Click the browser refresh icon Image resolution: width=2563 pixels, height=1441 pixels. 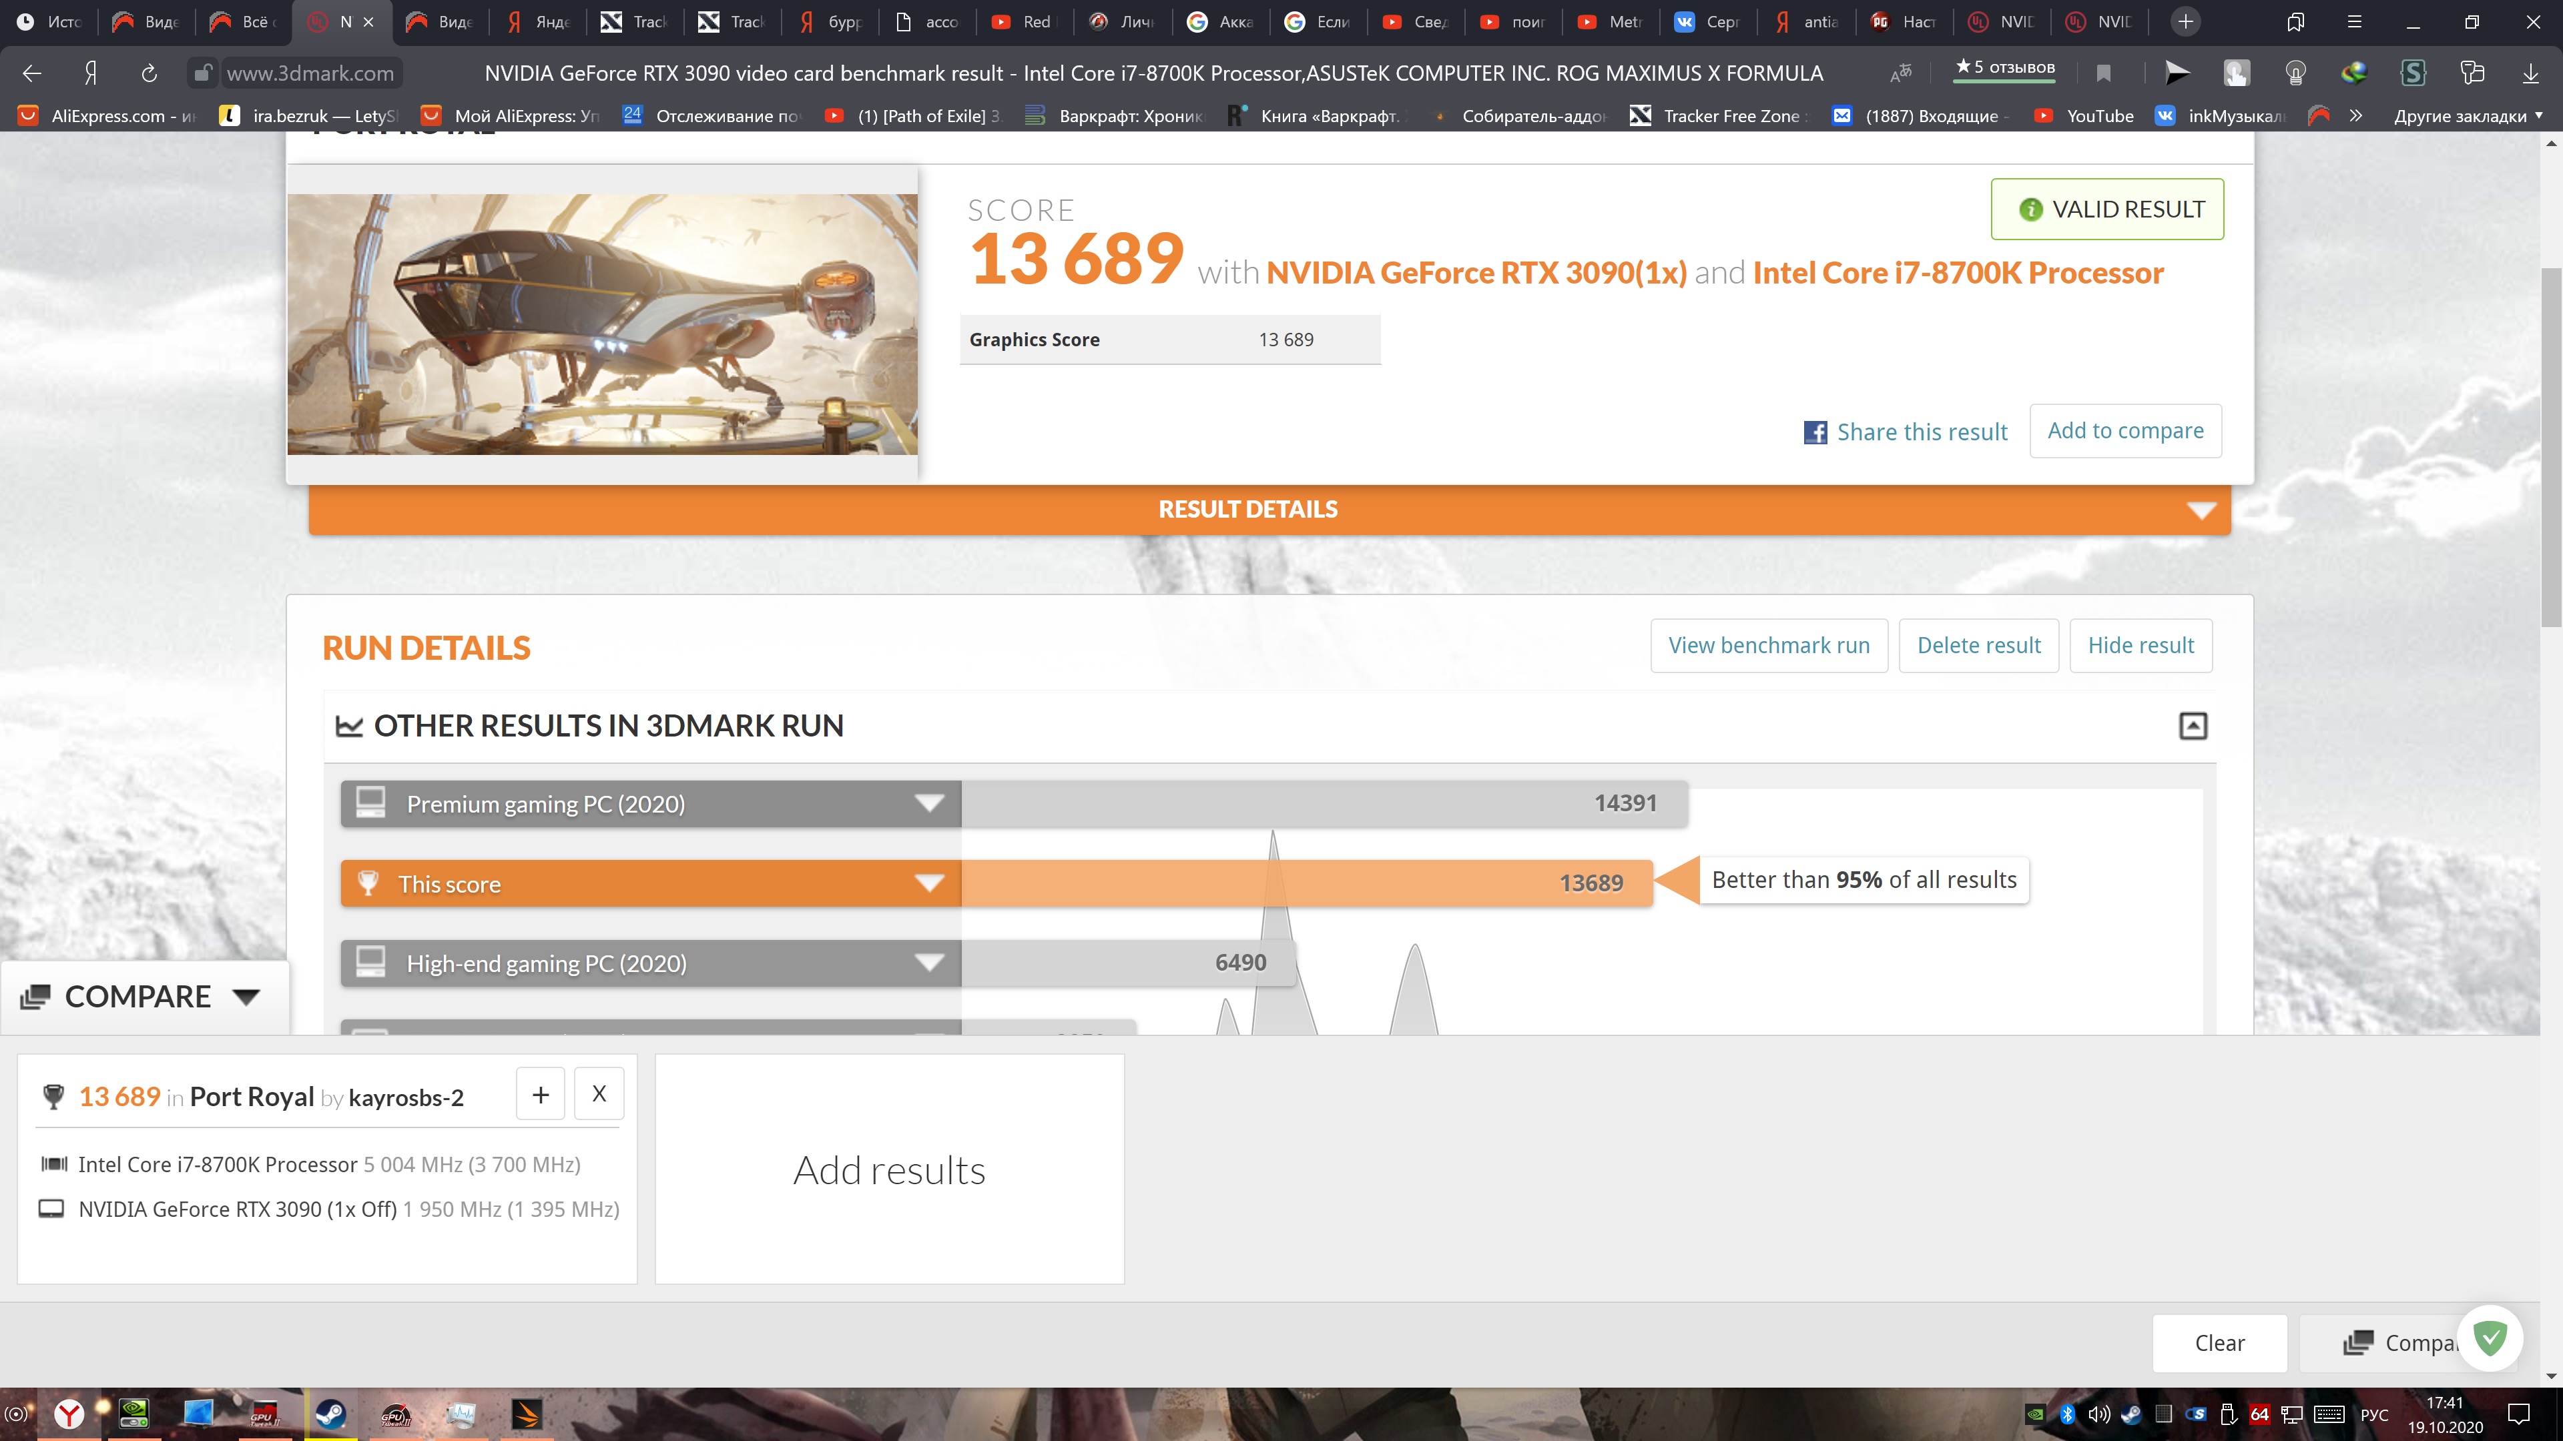(150, 73)
